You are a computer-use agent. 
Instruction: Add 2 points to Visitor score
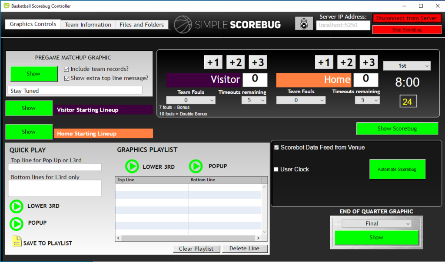(236, 62)
